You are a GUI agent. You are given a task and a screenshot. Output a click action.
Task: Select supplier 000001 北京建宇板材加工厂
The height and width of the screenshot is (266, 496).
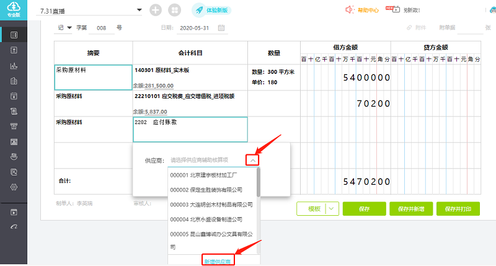pos(213,175)
